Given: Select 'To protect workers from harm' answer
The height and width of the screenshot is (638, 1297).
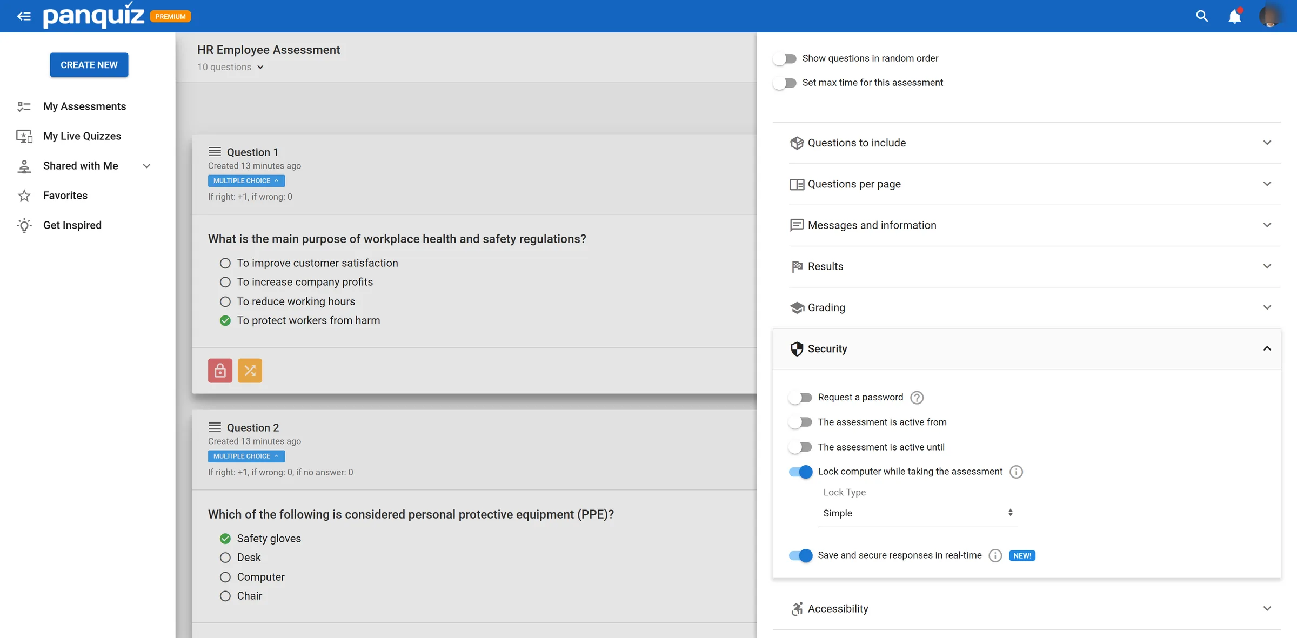Looking at the screenshot, I should pyautogui.click(x=225, y=321).
